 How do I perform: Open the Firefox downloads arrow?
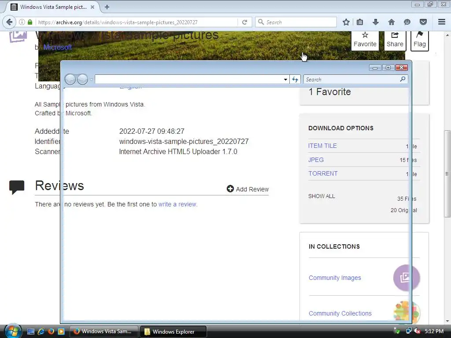[x=376, y=22]
